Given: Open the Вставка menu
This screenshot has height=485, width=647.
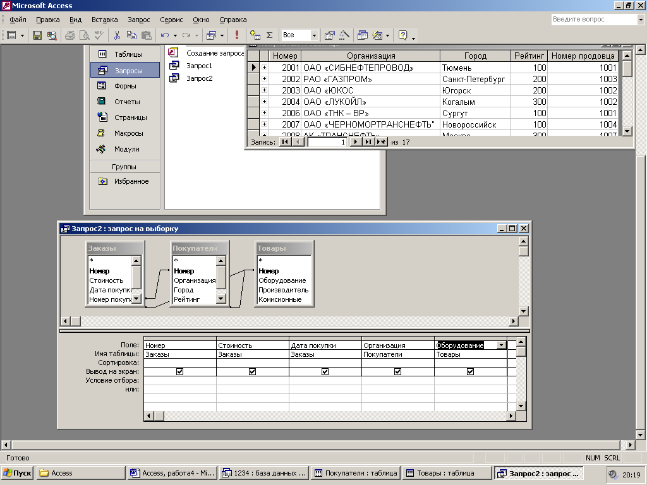Looking at the screenshot, I should click(x=104, y=20).
